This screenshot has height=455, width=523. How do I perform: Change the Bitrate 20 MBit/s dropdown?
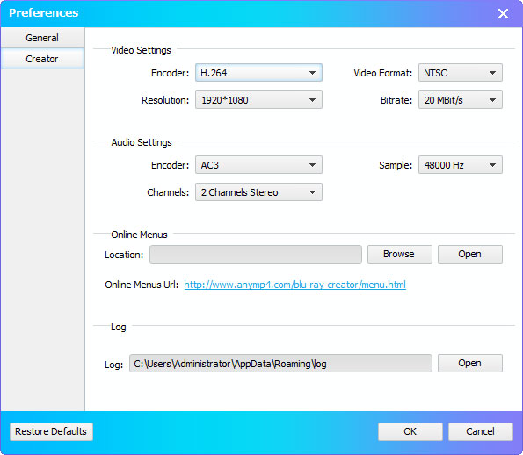coord(461,100)
